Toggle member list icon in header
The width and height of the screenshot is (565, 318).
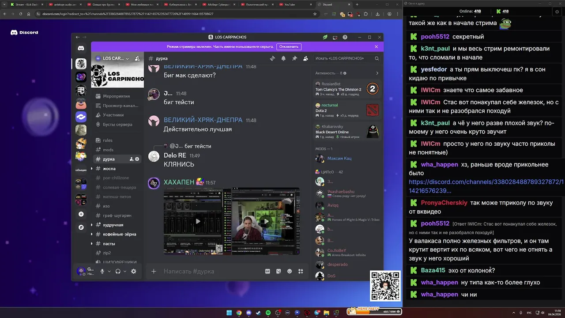(305, 58)
